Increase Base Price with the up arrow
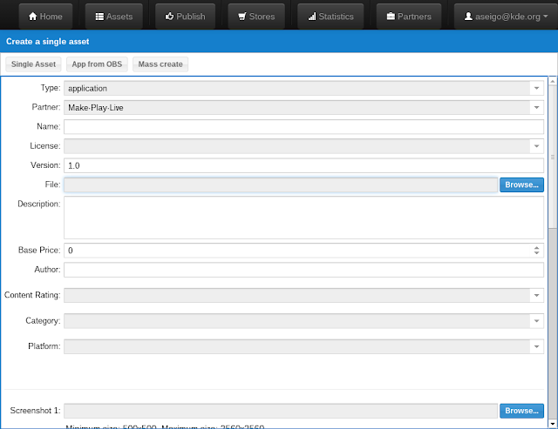This screenshot has width=558, height=429. 536,248
